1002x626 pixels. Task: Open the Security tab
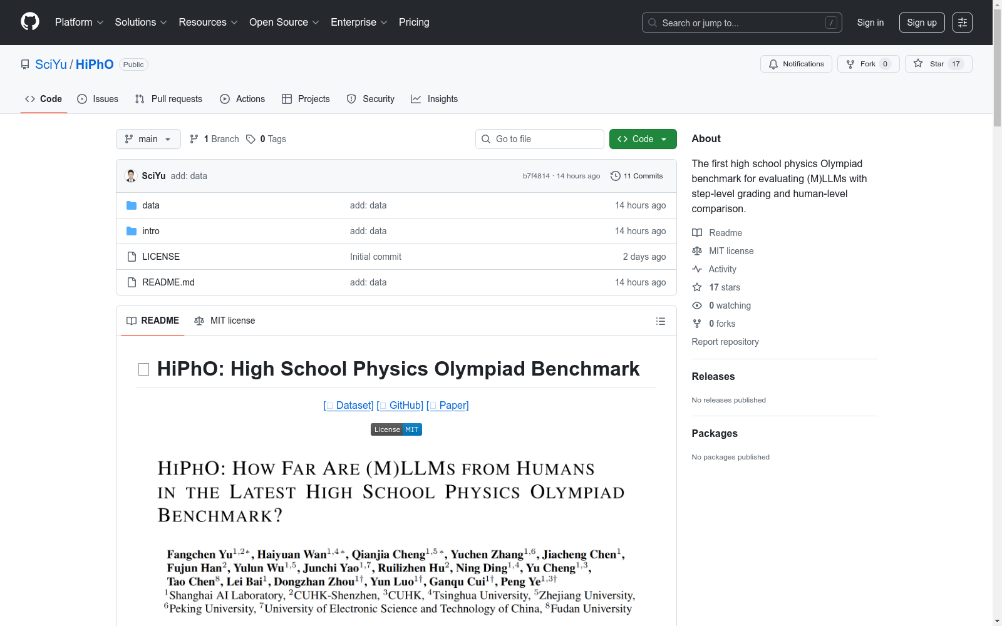click(371, 99)
